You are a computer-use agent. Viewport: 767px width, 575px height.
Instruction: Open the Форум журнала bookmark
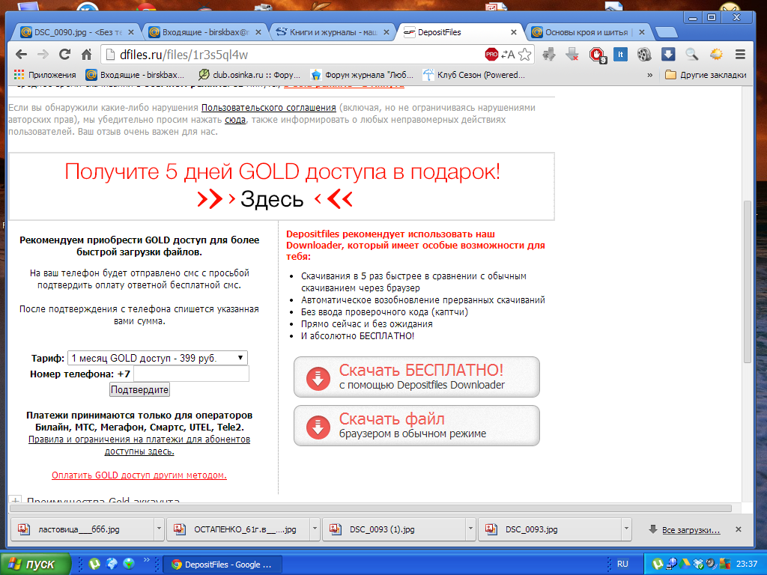point(362,75)
